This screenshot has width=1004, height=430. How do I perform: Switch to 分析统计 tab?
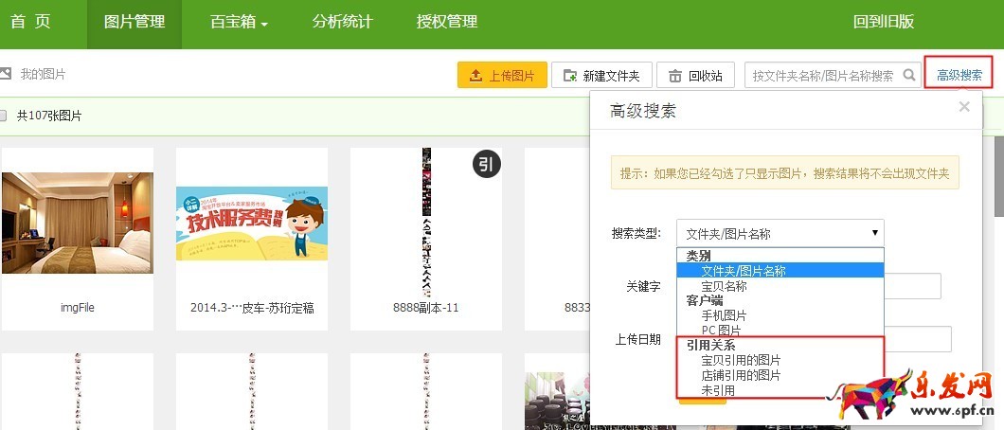(343, 21)
